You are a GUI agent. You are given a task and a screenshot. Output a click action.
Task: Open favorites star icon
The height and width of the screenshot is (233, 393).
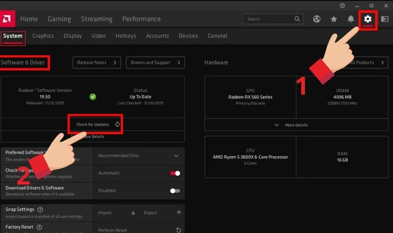tap(334, 19)
